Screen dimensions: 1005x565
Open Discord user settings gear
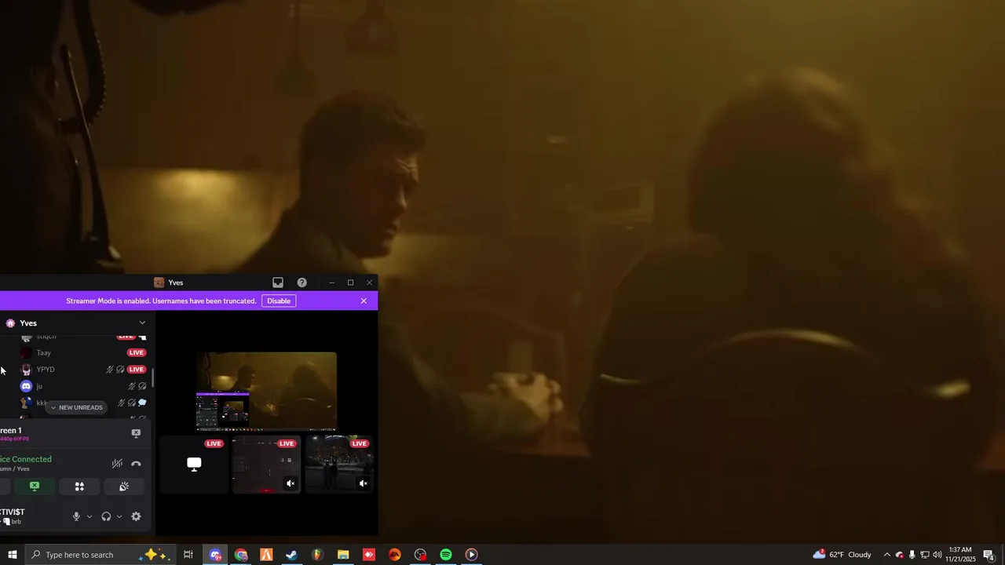tap(136, 516)
